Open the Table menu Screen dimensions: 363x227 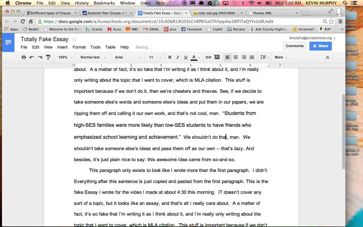coord(110,47)
